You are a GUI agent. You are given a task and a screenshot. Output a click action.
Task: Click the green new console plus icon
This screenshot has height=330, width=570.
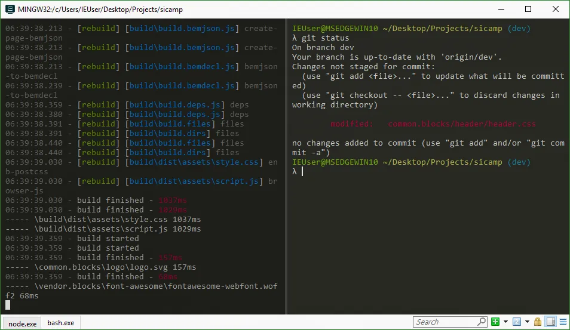pos(495,322)
